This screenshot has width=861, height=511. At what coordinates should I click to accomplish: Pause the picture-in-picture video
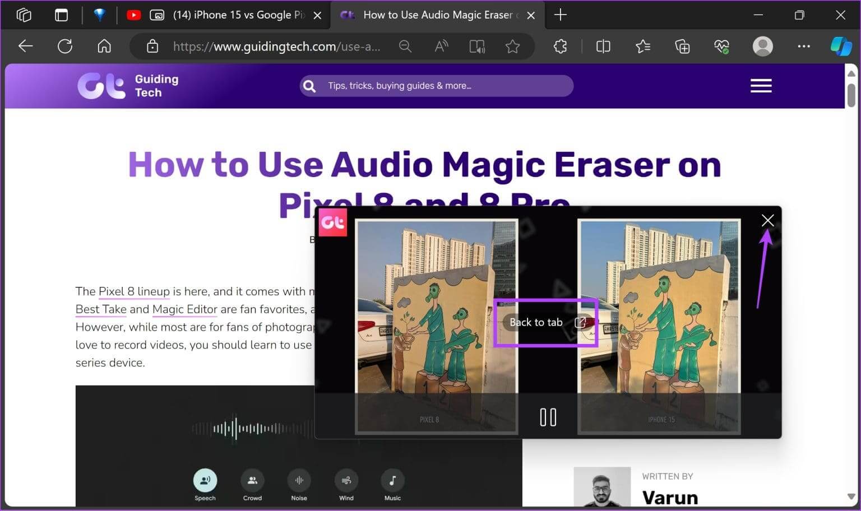[x=548, y=417]
